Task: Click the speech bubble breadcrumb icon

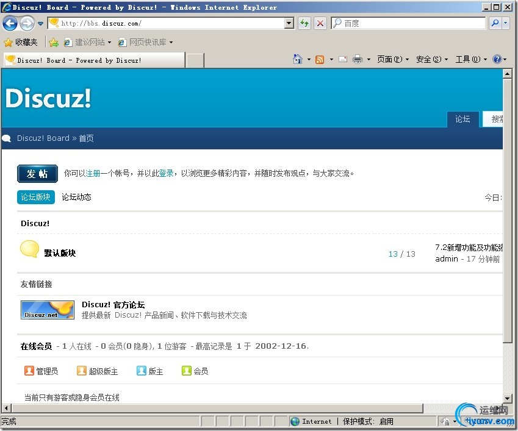Action: pyautogui.click(x=7, y=138)
